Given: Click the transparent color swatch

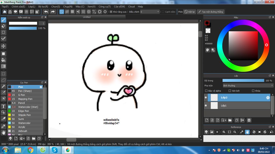Looking at the screenshot, I should [x=208, y=31].
